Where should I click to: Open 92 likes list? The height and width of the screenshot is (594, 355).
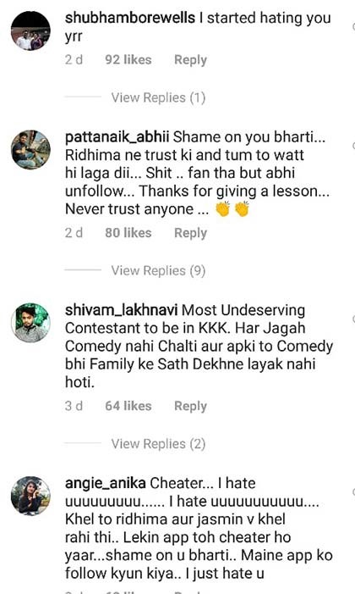point(128,59)
